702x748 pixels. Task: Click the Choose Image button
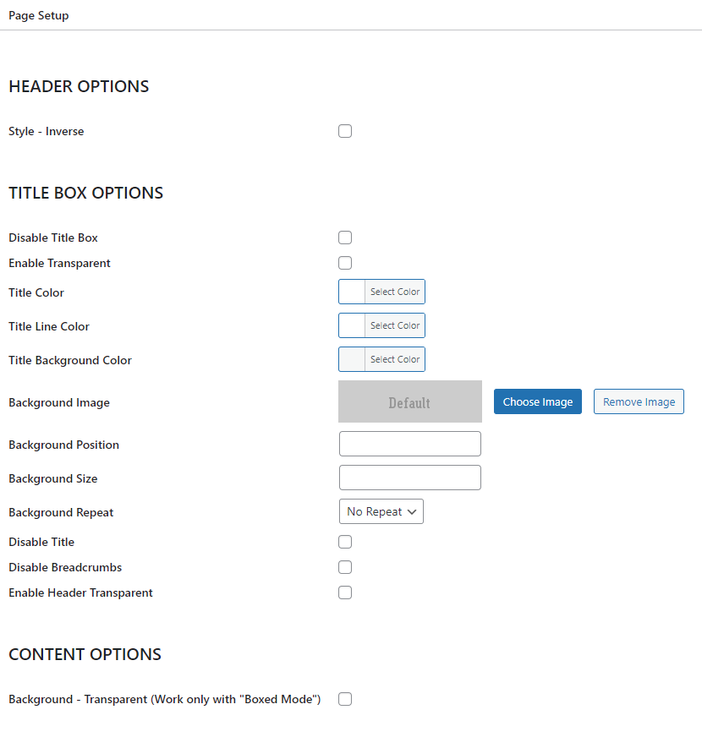click(538, 401)
